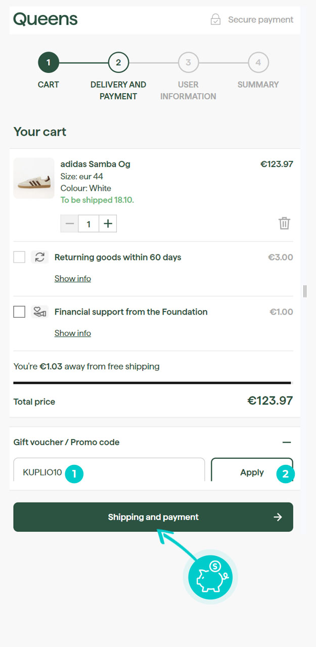Click the Foundation hand-heart icon
The width and height of the screenshot is (316, 647).
pos(40,312)
